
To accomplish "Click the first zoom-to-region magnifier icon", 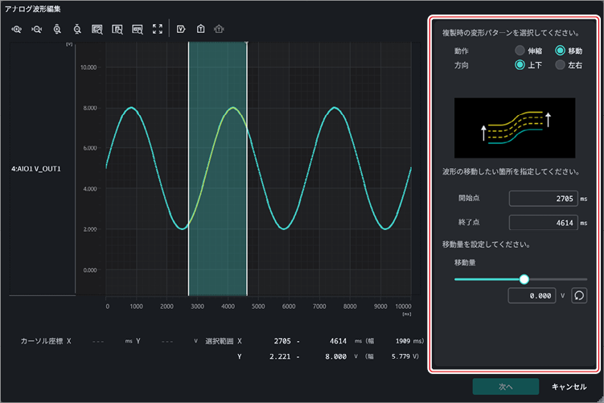I will 97,29.
